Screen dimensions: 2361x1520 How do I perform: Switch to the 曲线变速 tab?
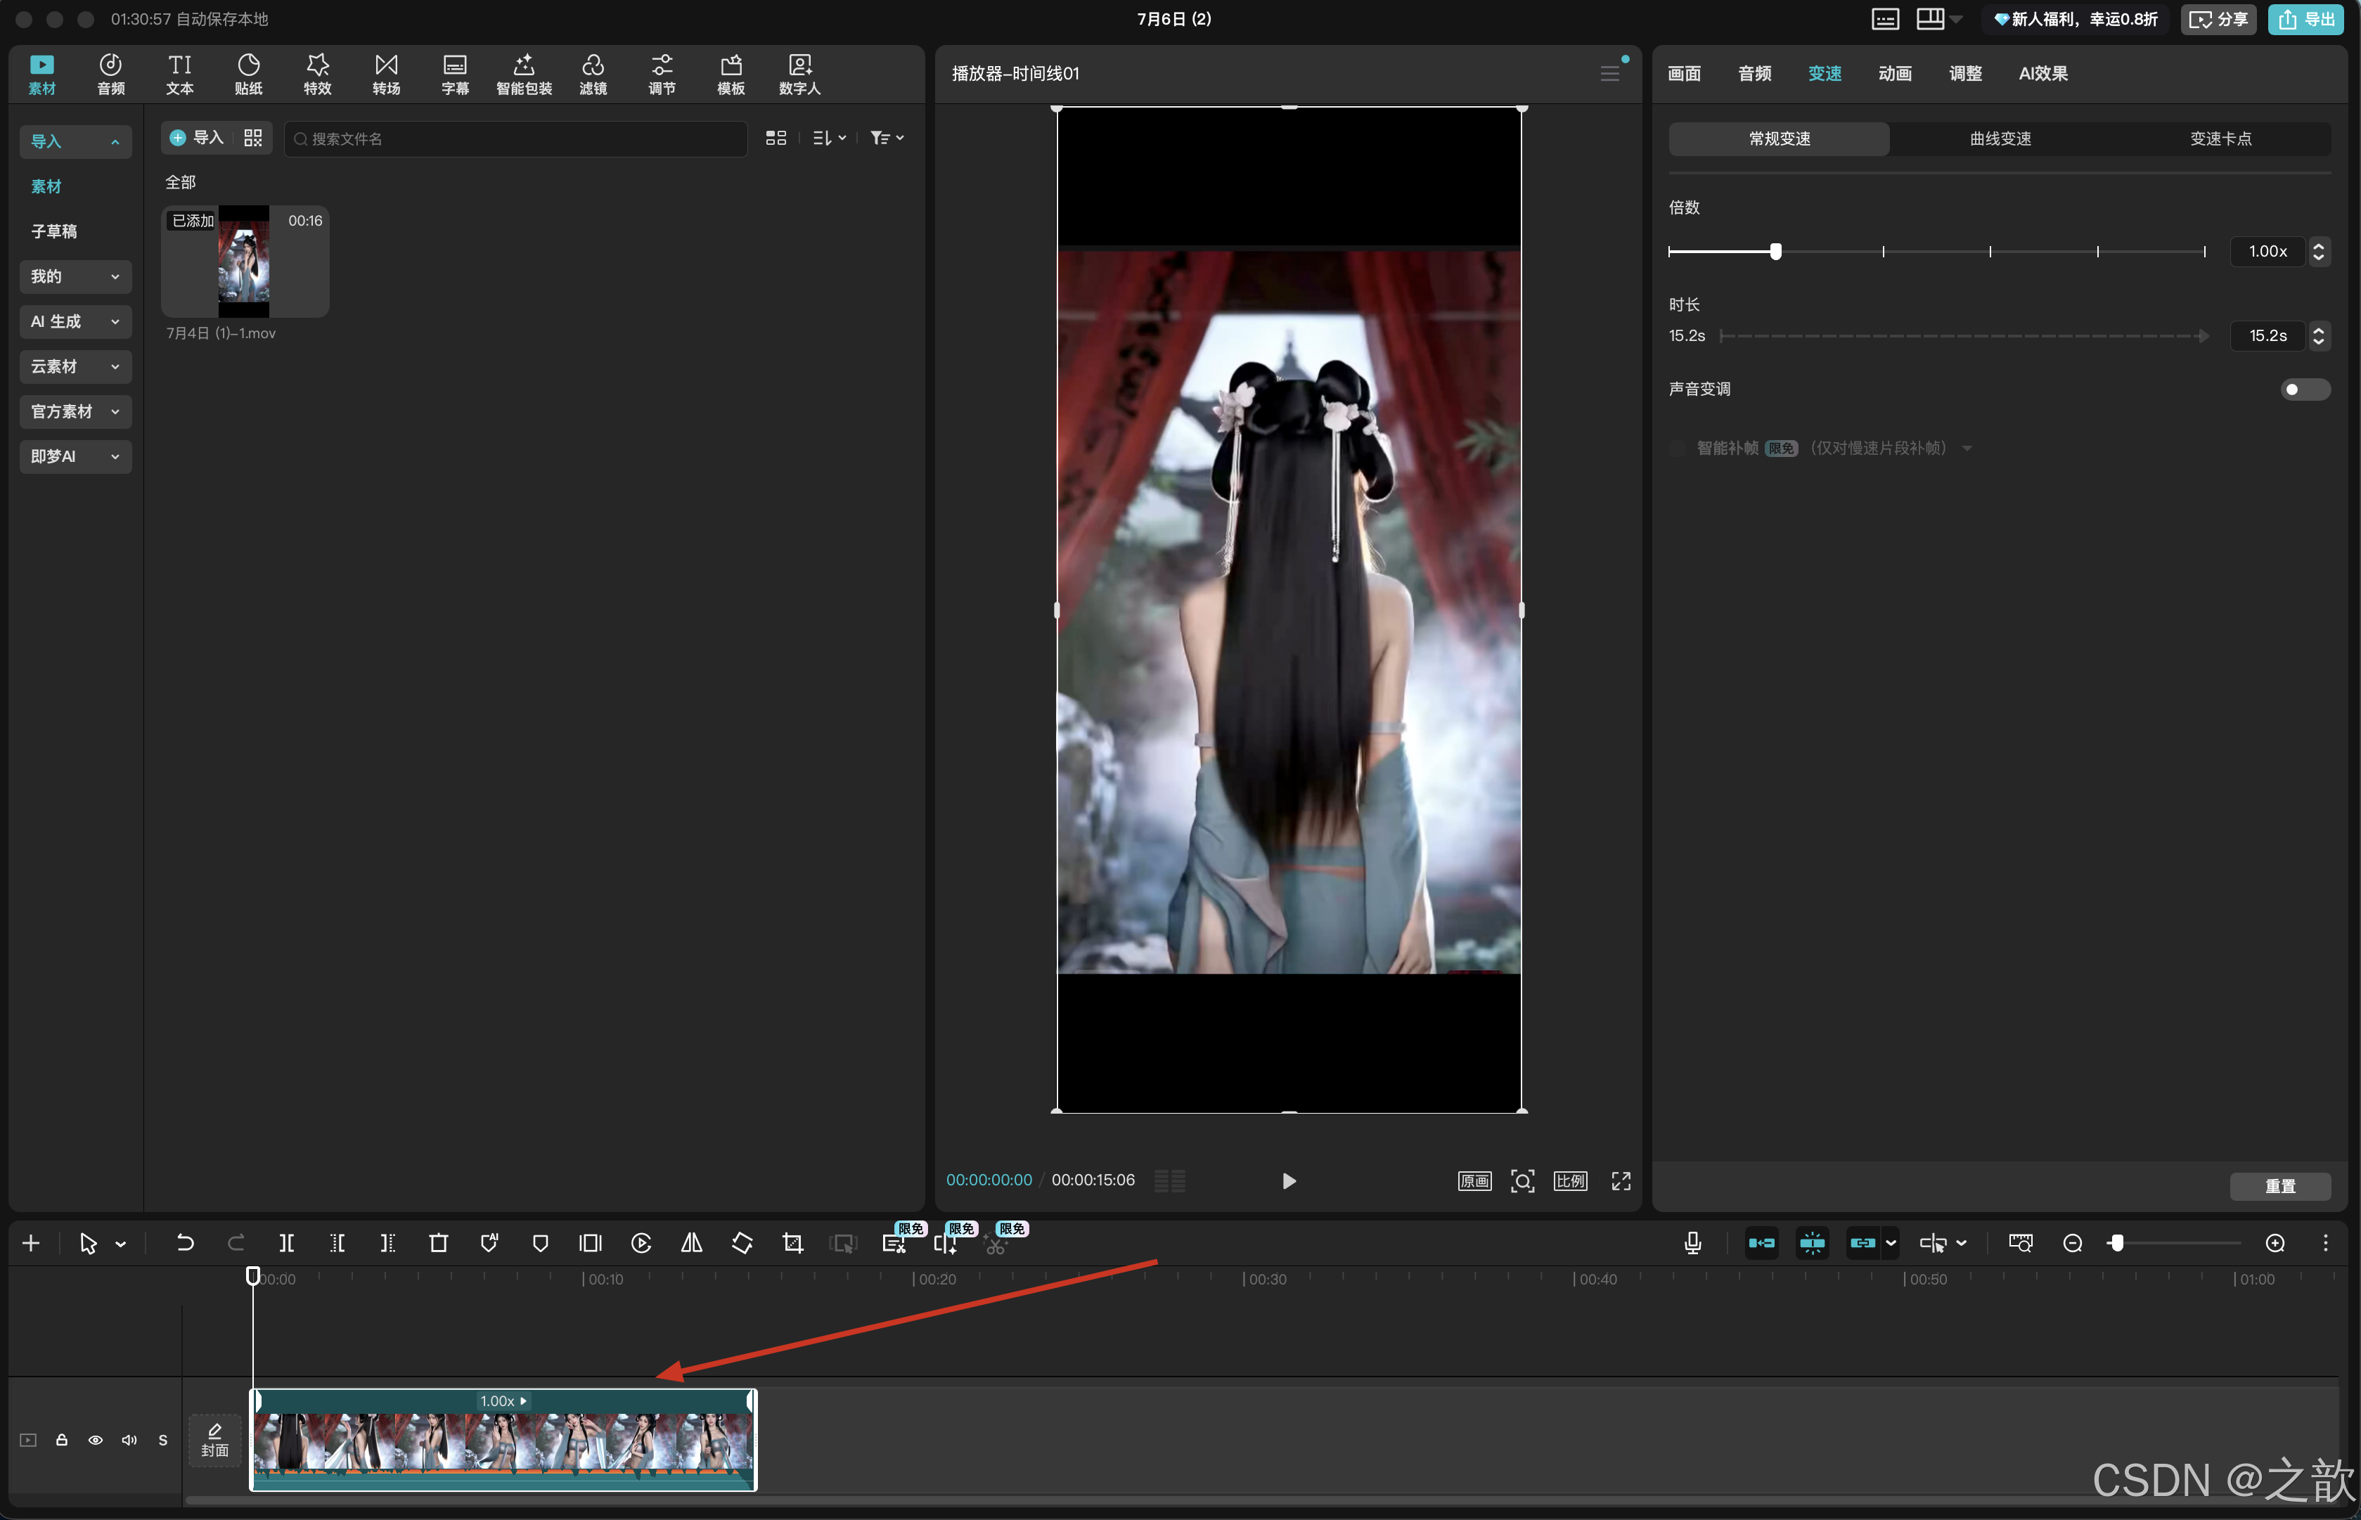[x=2000, y=139]
